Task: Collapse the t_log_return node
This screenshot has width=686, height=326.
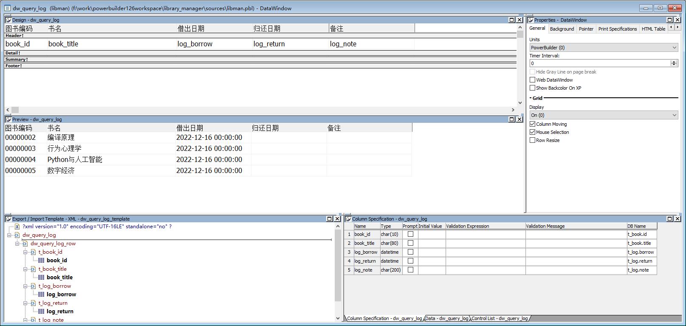Action: click(x=25, y=303)
